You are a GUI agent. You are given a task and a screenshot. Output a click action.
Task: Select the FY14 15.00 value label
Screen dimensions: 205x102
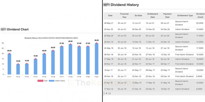(x=36, y=56)
